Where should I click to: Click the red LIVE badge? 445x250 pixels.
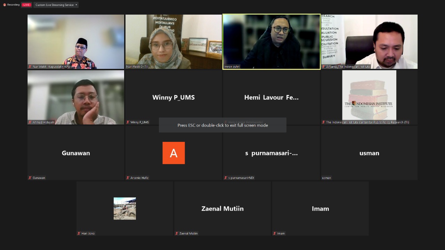26,5
